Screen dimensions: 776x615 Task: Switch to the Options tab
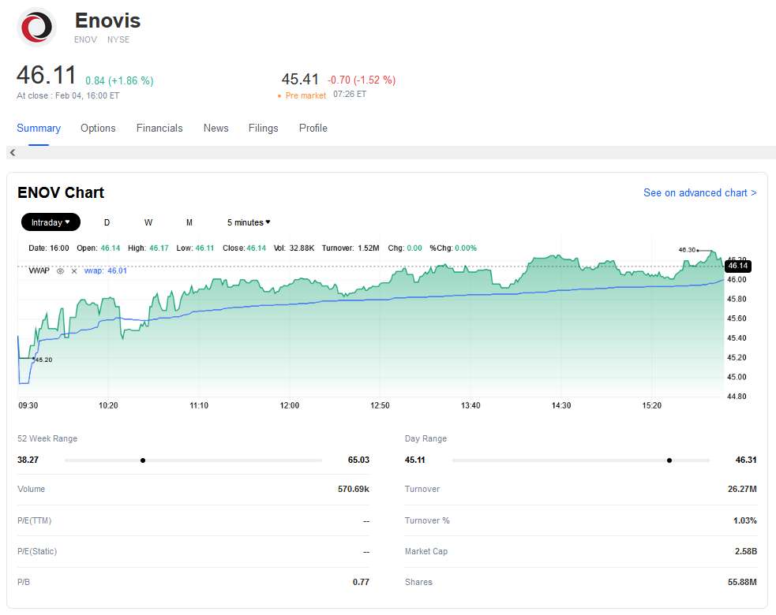coord(98,128)
